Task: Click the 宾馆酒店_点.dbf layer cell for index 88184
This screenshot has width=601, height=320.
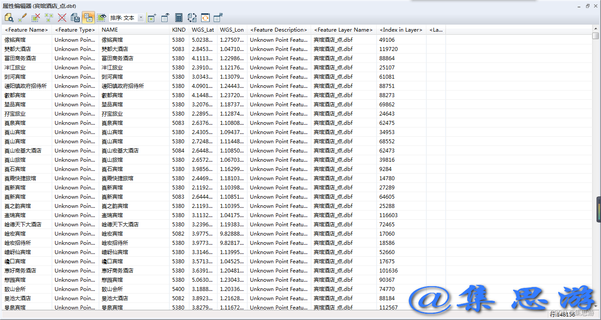Action: (344, 298)
